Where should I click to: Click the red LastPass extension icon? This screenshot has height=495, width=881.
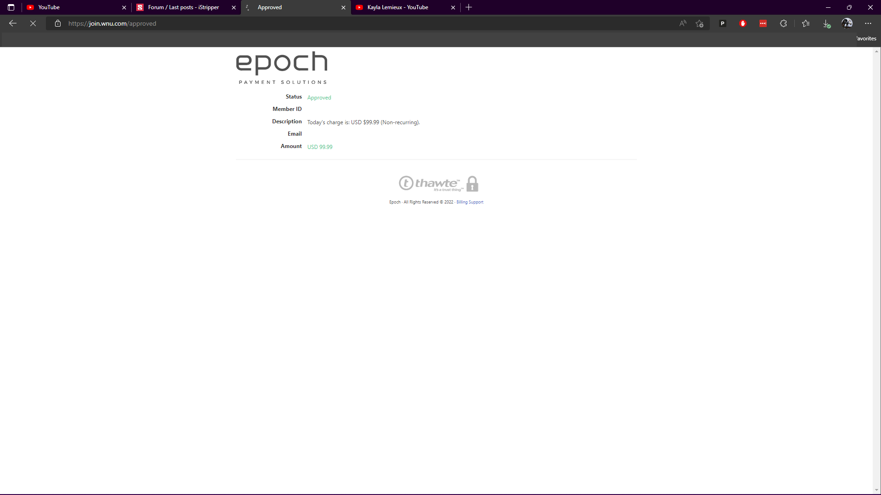click(763, 23)
